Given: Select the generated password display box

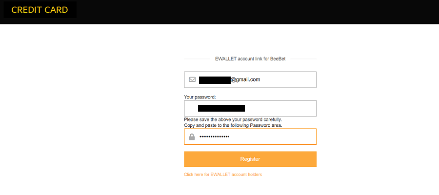Looking at the screenshot, I should tap(250, 108).
